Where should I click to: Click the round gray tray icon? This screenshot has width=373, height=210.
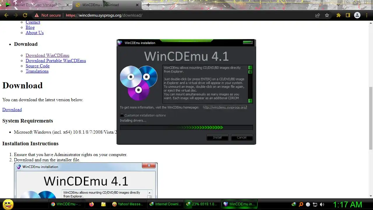click(308, 204)
